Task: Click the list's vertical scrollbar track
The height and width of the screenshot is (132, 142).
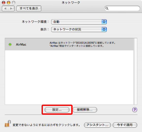Action: click(x=135, y=71)
